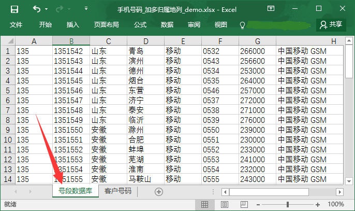The image size is (355, 211).
Task: Click cell with city 马鞍山
Action: (x=145, y=179)
